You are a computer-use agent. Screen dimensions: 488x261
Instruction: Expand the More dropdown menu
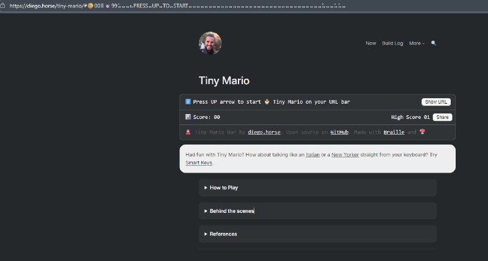click(x=417, y=43)
